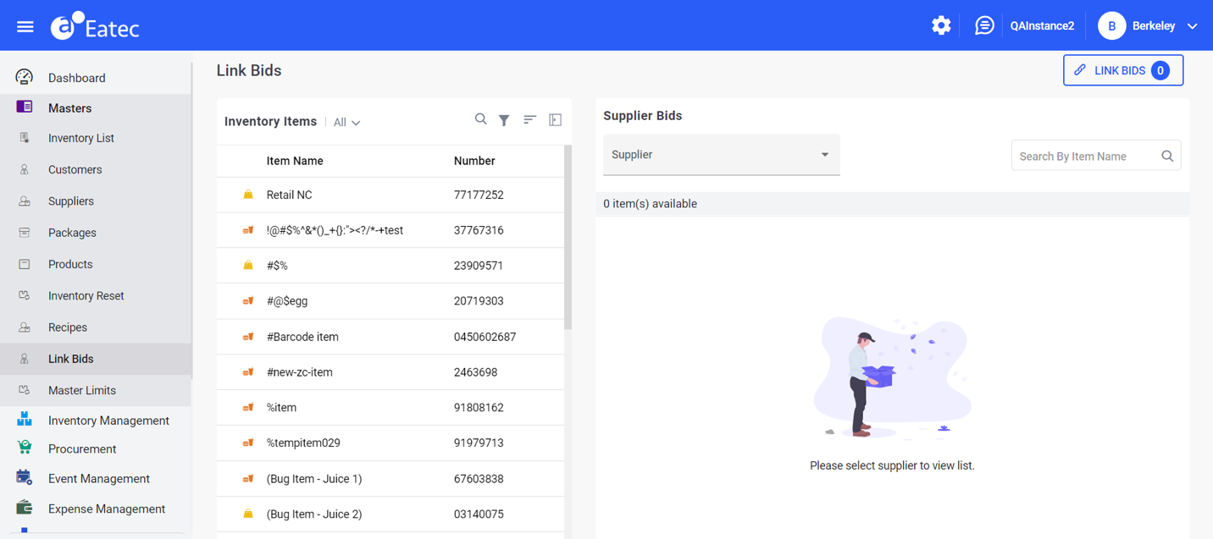Open the All filter dropdown in Inventory Items
This screenshot has height=539, width=1213.
[346, 122]
